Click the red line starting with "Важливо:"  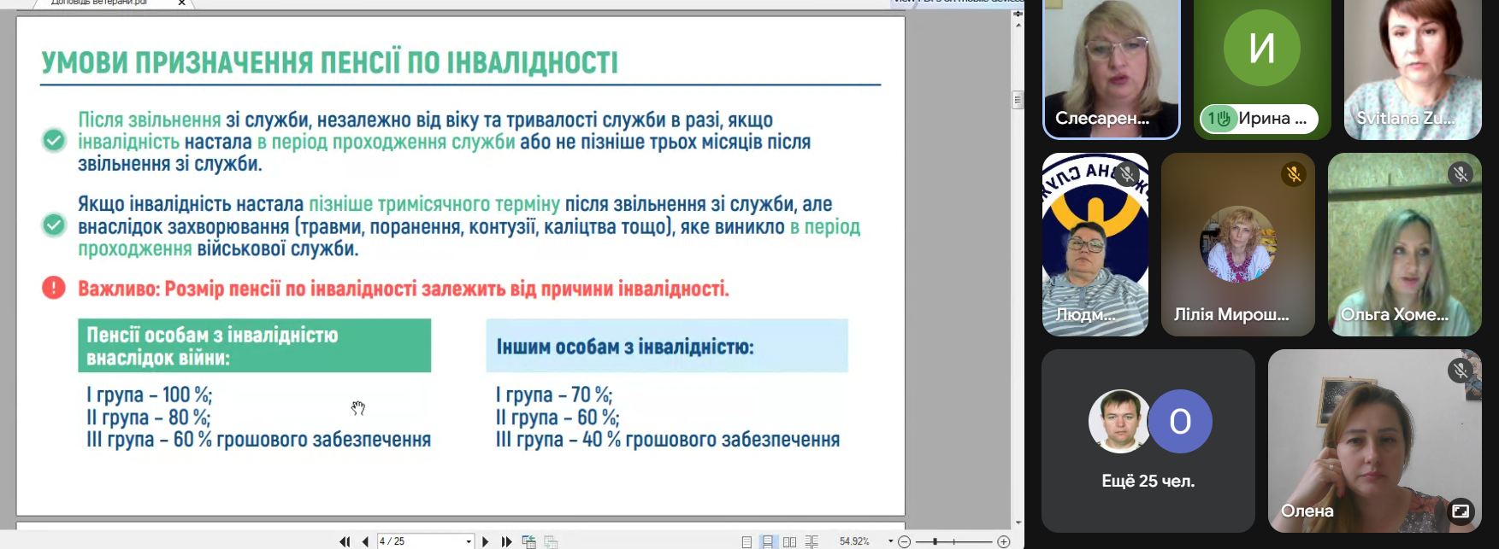(404, 289)
